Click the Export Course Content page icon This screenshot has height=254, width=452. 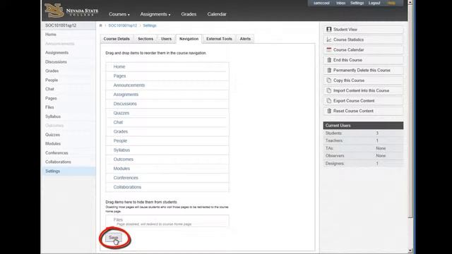pos(329,101)
